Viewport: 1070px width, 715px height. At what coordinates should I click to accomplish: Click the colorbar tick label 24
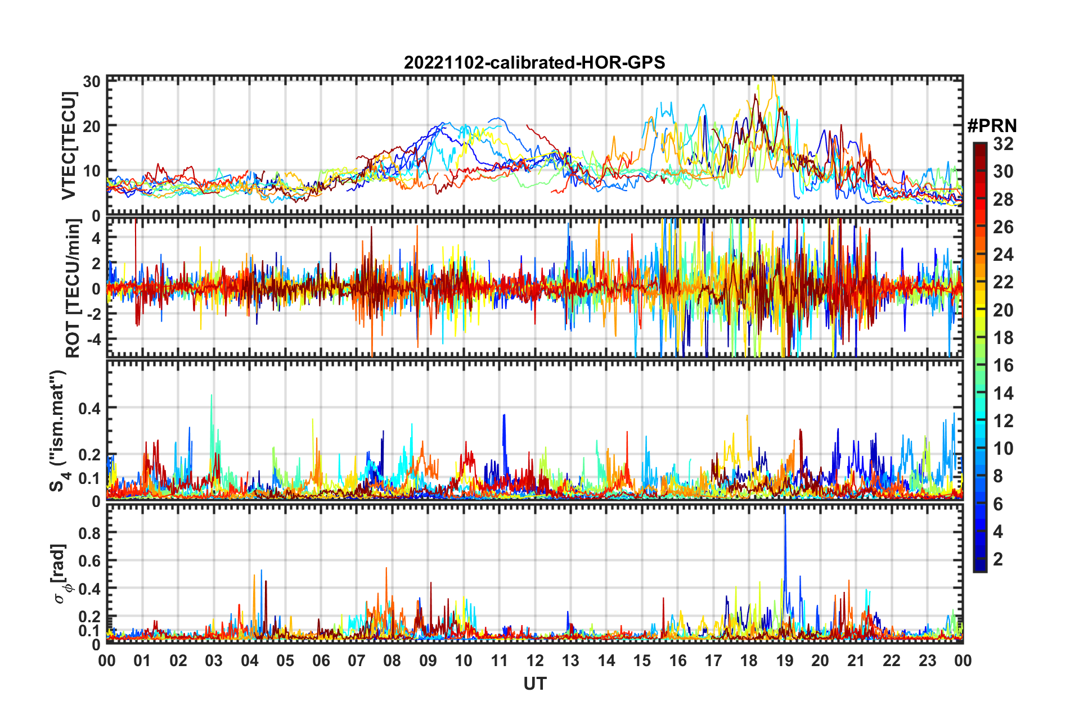coord(1003,255)
